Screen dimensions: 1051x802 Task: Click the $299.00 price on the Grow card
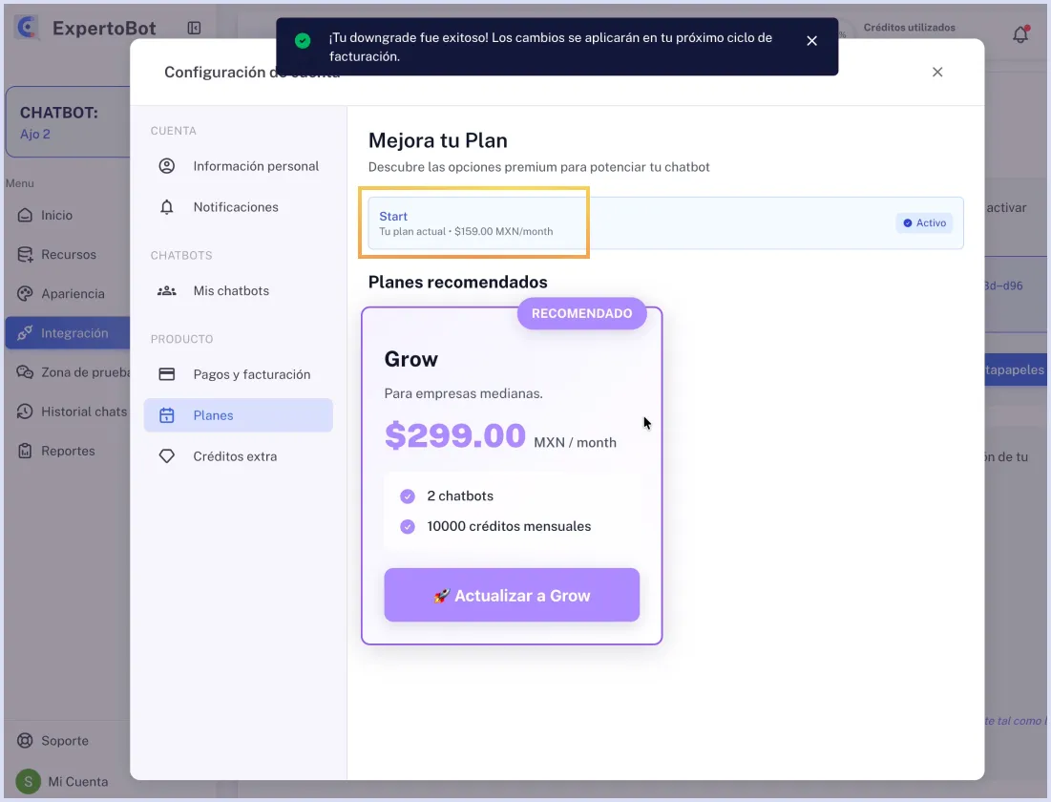(x=455, y=435)
